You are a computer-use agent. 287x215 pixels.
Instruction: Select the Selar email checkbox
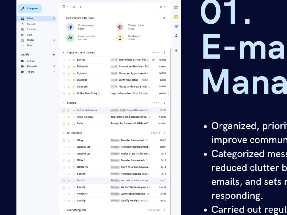pyautogui.click(x=64, y=124)
